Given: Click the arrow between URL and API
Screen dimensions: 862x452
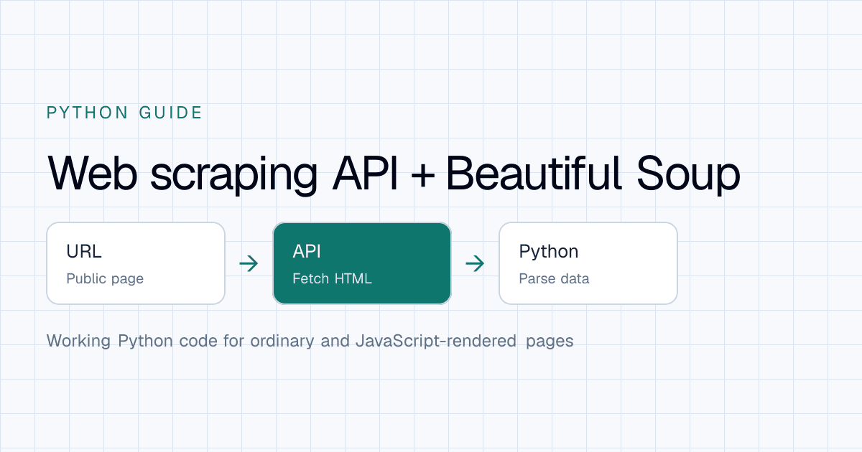Looking at the screenshot, I should point(249,264).
